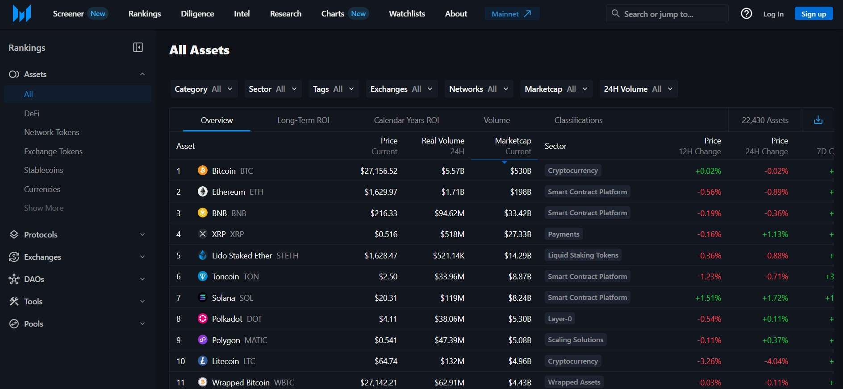843x389 pixels.
Task: Open the Screener nav item
Action: [x=68, y=14]
